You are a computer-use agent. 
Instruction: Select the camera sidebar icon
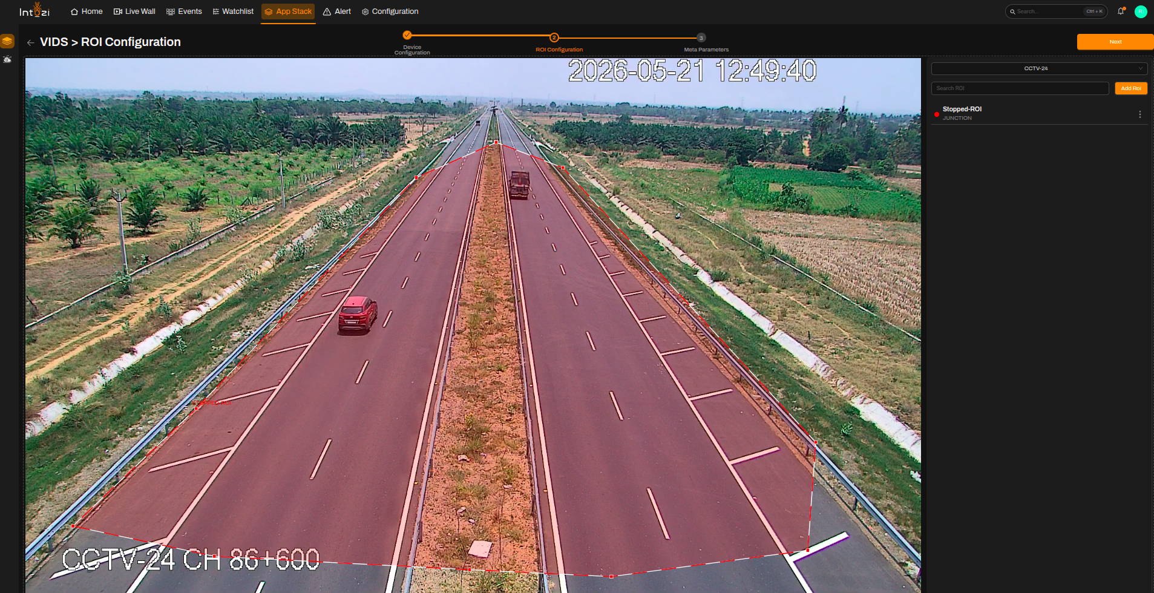pos(7,59)
